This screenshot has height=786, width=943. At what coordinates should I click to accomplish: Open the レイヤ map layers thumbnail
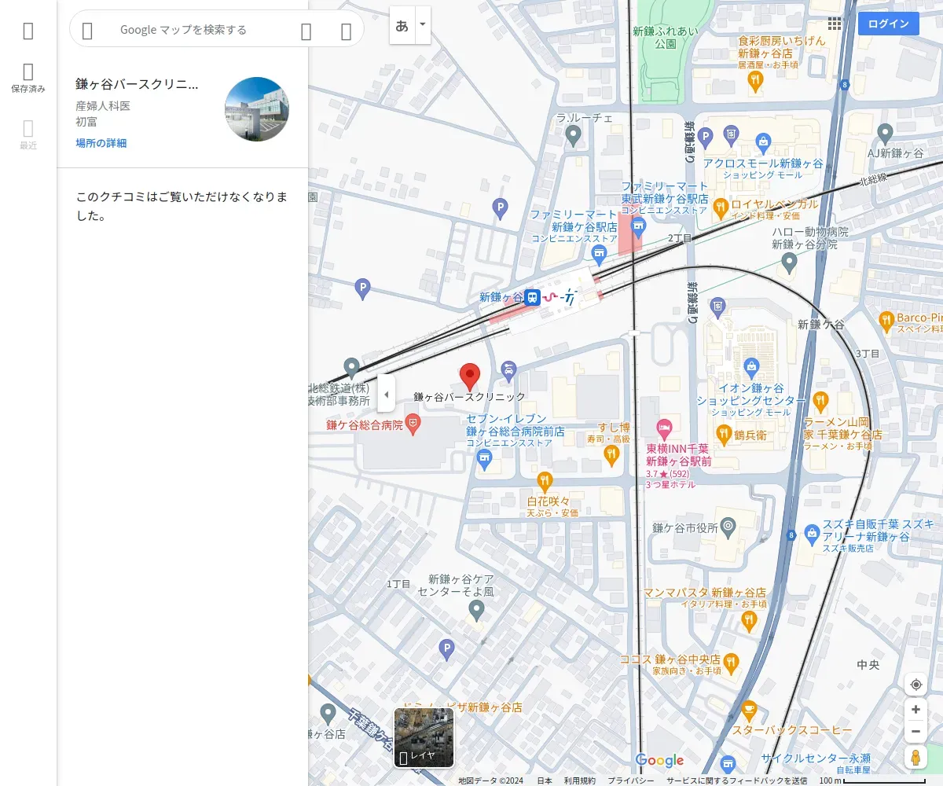pyautogui.click(x=424, y=737)
